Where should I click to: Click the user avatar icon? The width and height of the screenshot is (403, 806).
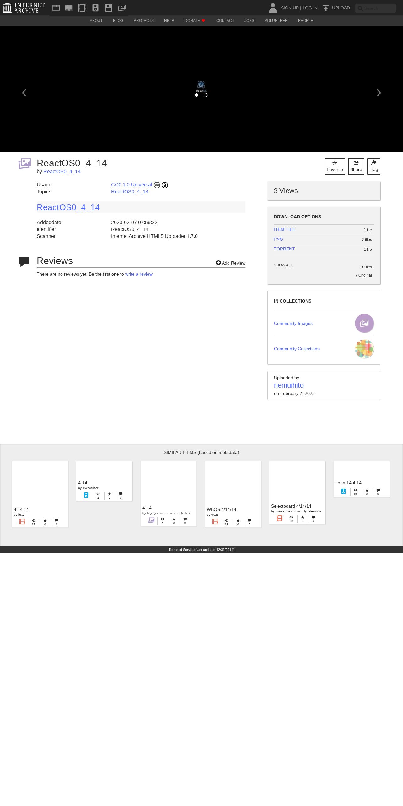273,8
